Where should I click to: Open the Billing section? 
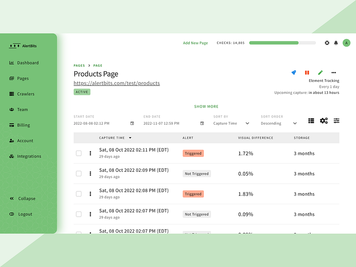tap(20, 125)
